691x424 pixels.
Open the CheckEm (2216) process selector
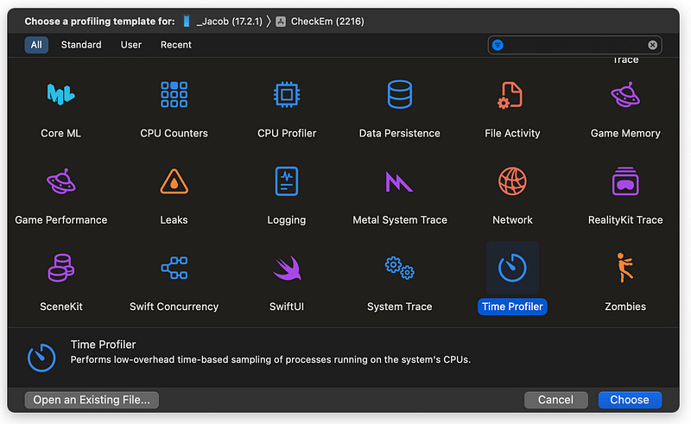[327, 21]
